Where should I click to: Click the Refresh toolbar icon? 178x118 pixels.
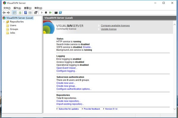20,13
